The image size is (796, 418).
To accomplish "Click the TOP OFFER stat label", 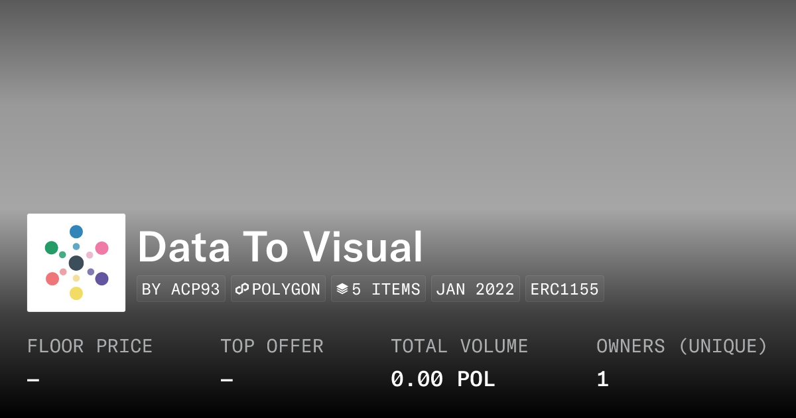I will [272, 346].
